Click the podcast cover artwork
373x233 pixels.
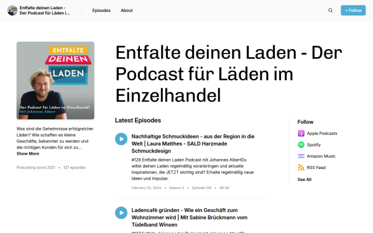pyautogui.click(x=55, y=80)
